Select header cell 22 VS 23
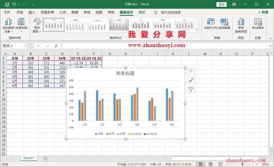The height and width of the screenshot is (167, 274). click(78, 58)
